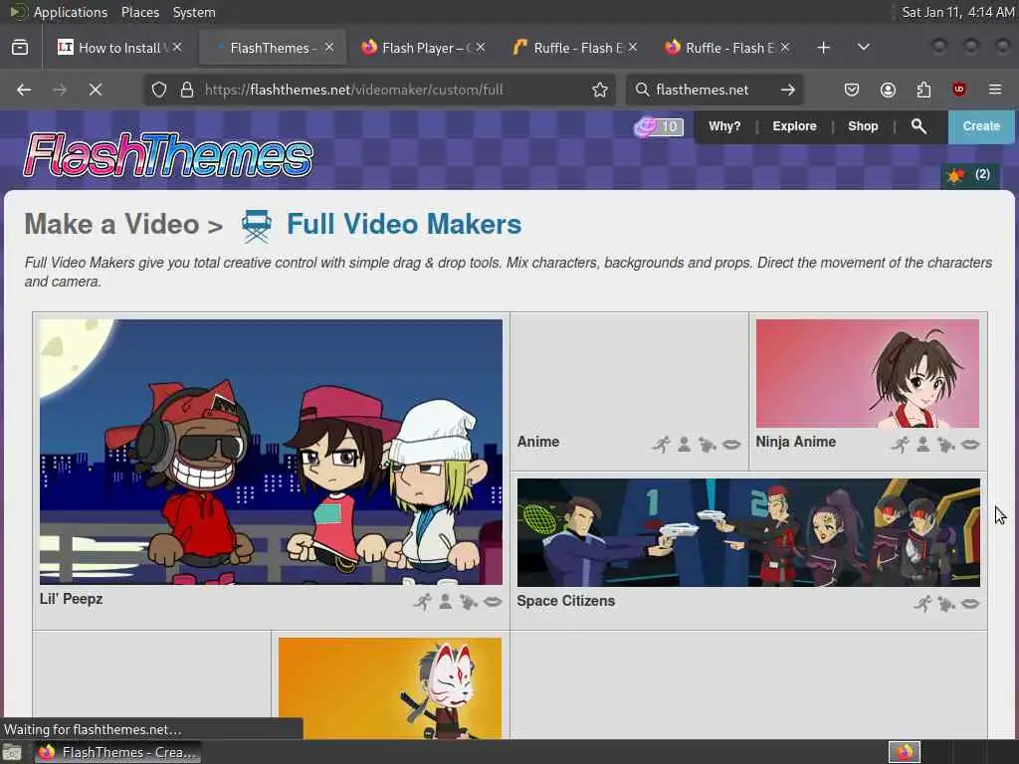
Task: Click Ninja Anime lip-sync mouth icon
Action: (x=970, y=445)
